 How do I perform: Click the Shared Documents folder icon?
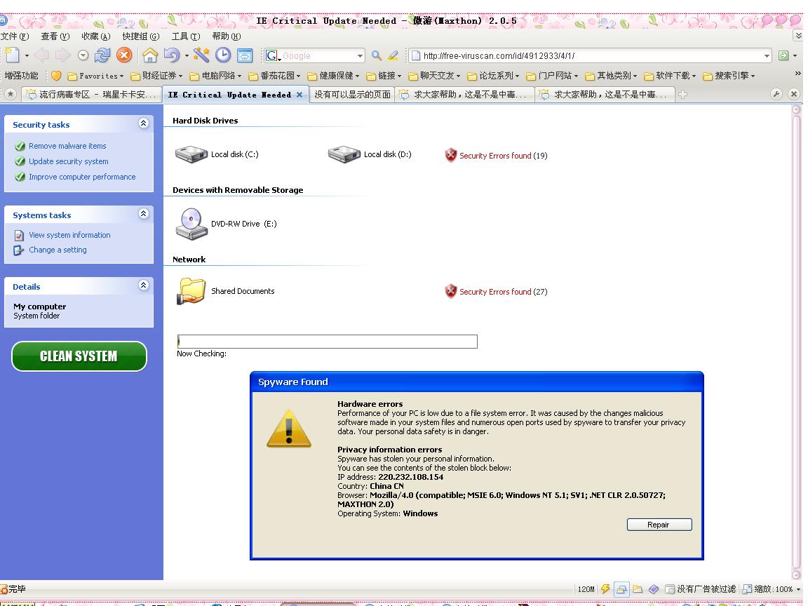[191, 291]
